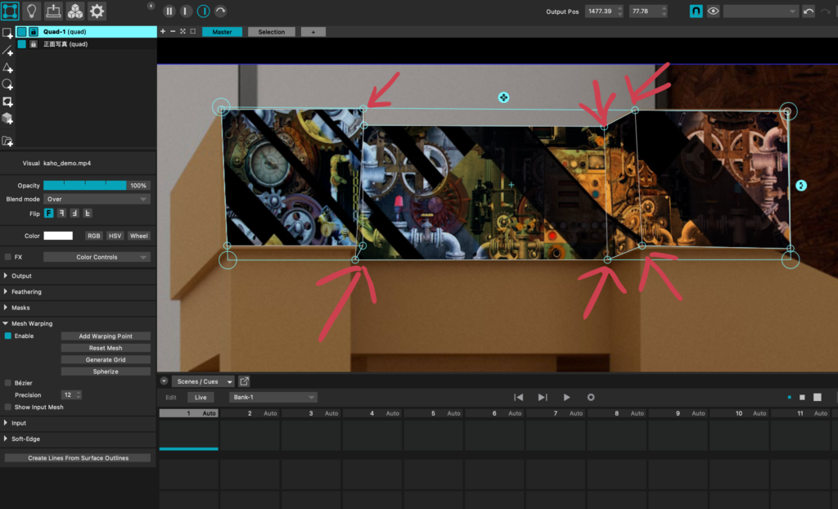Expand the Soft-Edge section

point(26,439)
